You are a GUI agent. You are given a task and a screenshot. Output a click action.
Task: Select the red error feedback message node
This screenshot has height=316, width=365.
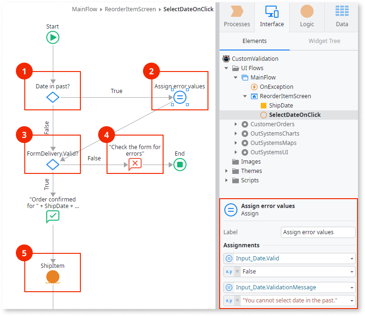135,164
